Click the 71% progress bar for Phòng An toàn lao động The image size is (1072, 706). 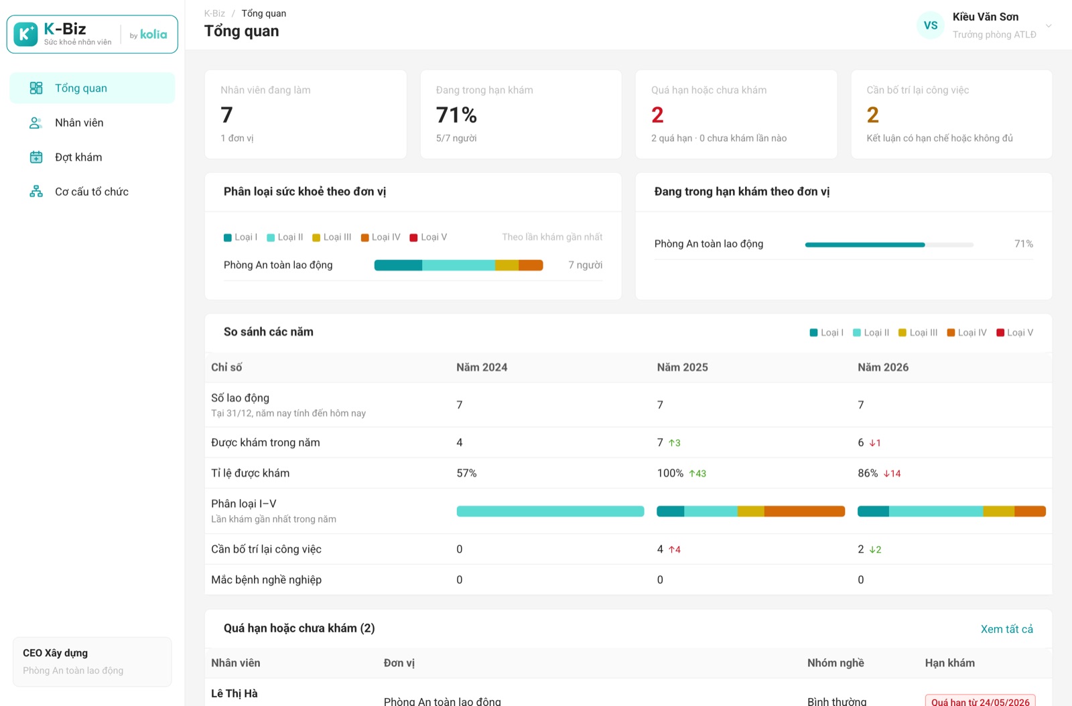[889, 244]
